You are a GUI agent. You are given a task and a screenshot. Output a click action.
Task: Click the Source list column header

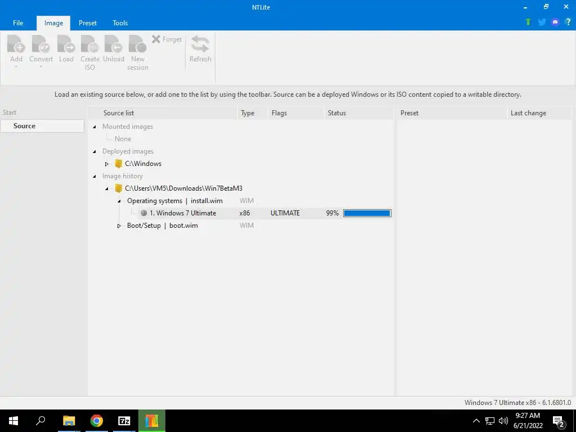click(x=163, y=112)
